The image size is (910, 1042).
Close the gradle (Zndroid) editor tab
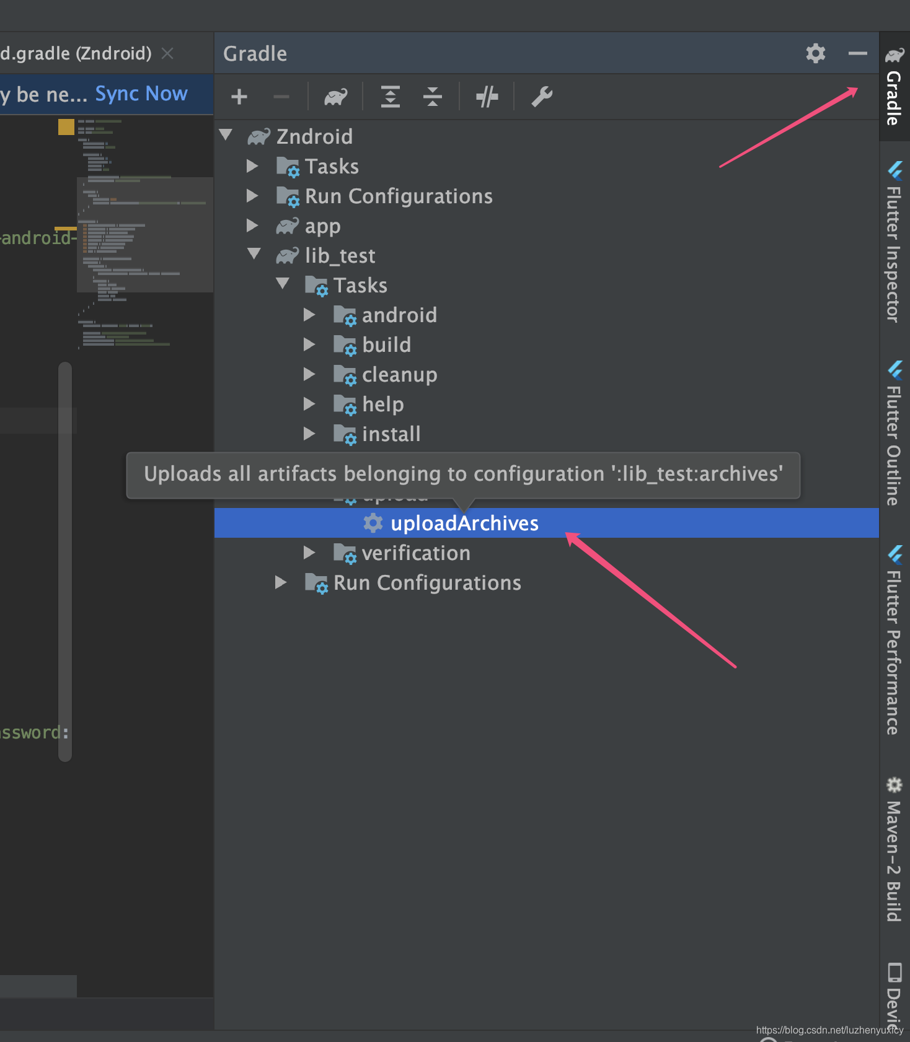(167, 53)
